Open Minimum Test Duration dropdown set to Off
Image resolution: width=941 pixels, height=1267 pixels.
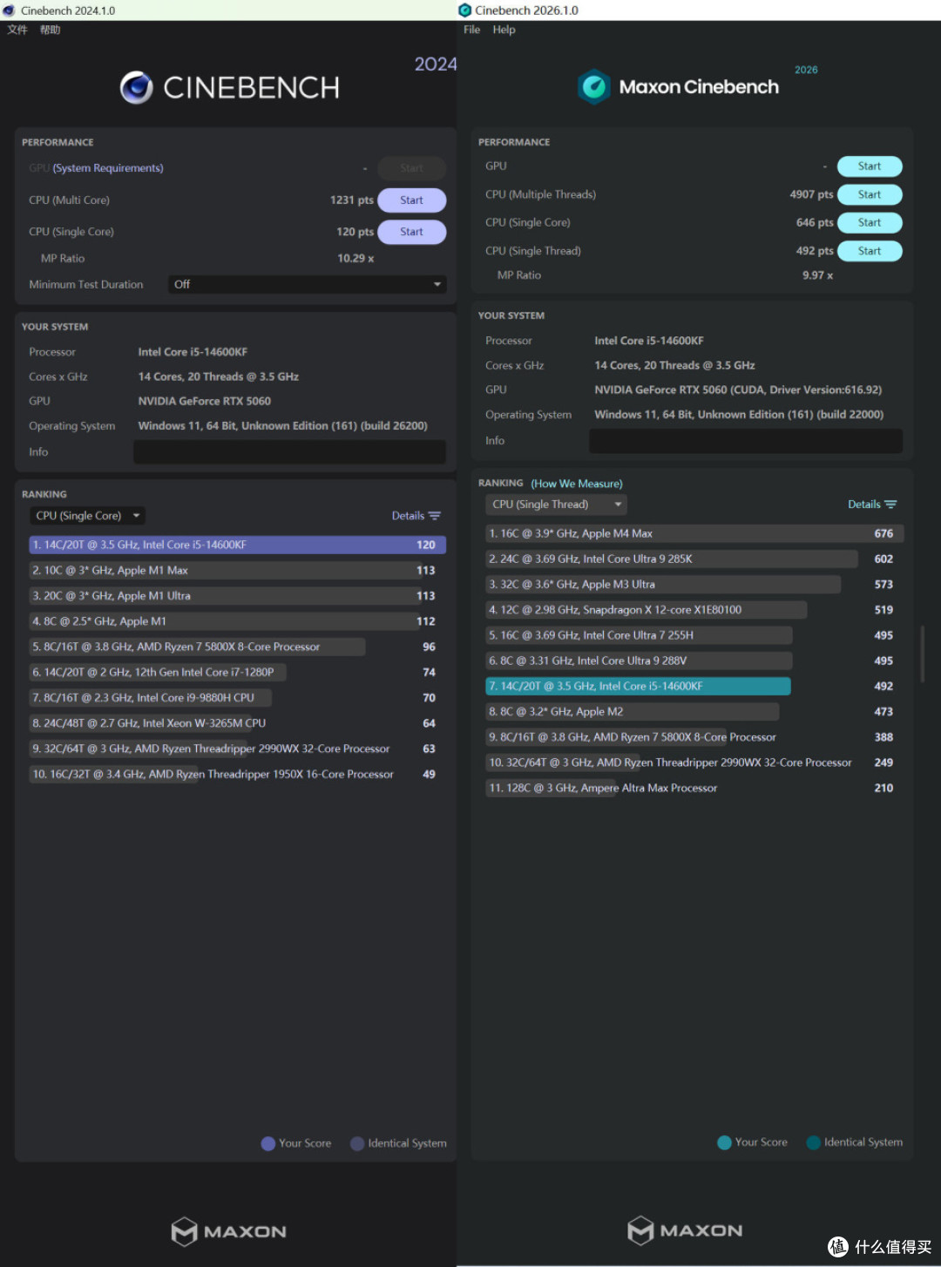pyautogui.click(x=308, y=285)
